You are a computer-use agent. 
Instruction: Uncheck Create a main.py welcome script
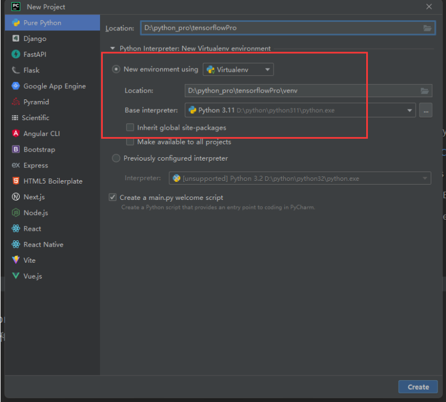coord(113,197)
